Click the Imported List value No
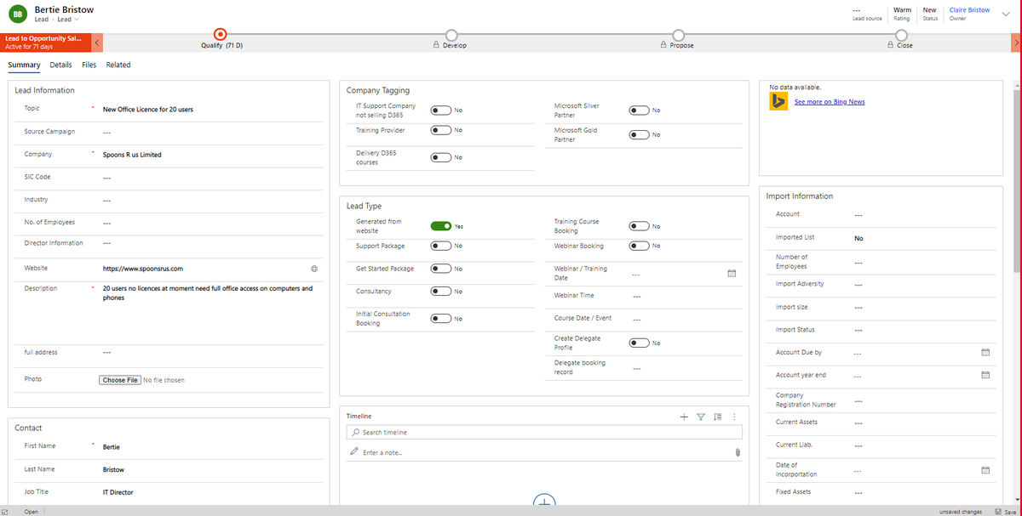 tap(859, 239)
